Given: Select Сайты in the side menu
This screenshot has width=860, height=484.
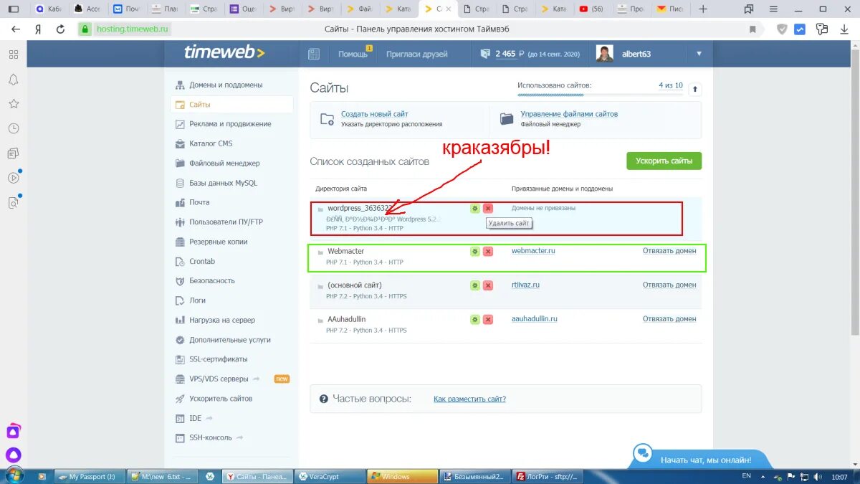Looking at the screenshot, I should click(232, 105).
